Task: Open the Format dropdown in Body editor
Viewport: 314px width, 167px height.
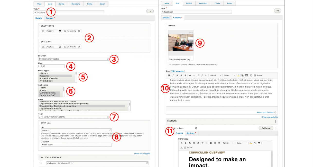Action: [x=216, y=75]
